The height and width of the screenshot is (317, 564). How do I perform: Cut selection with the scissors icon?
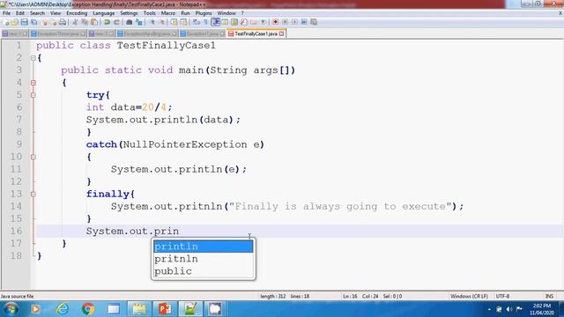tap(75, 22)
